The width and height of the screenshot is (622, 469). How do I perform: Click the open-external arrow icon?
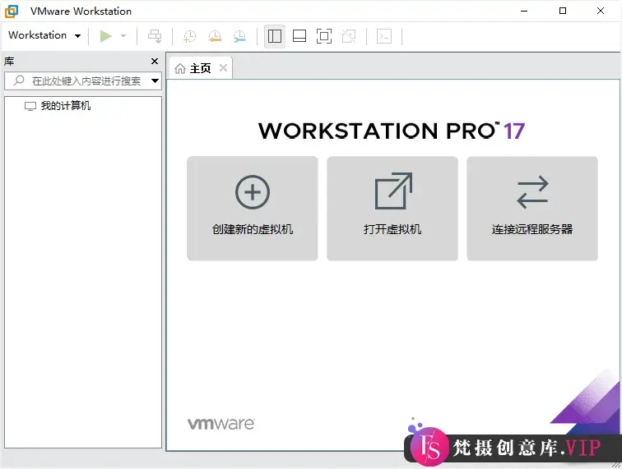tap(393, 191)
